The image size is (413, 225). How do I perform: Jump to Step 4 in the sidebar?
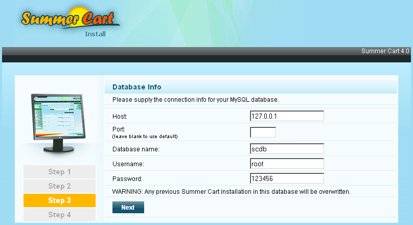coord(59,215)
